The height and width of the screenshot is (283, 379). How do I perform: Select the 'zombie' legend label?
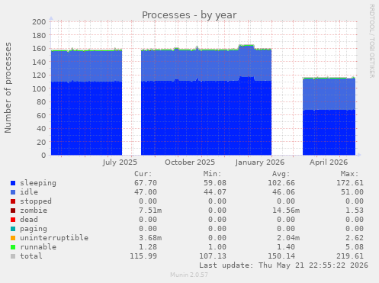click(x=34, y=211)
